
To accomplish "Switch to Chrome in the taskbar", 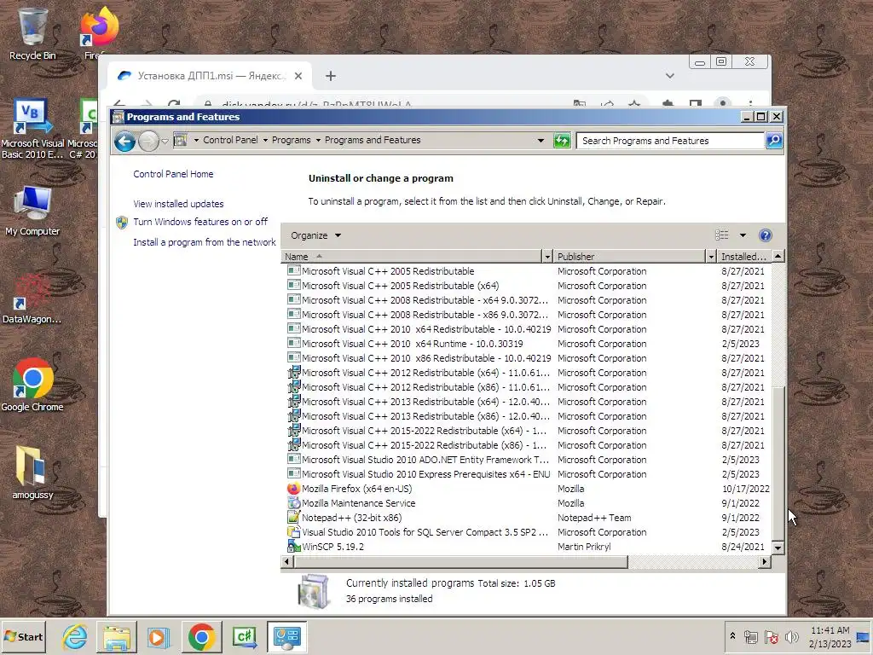I will coord(201,636).
